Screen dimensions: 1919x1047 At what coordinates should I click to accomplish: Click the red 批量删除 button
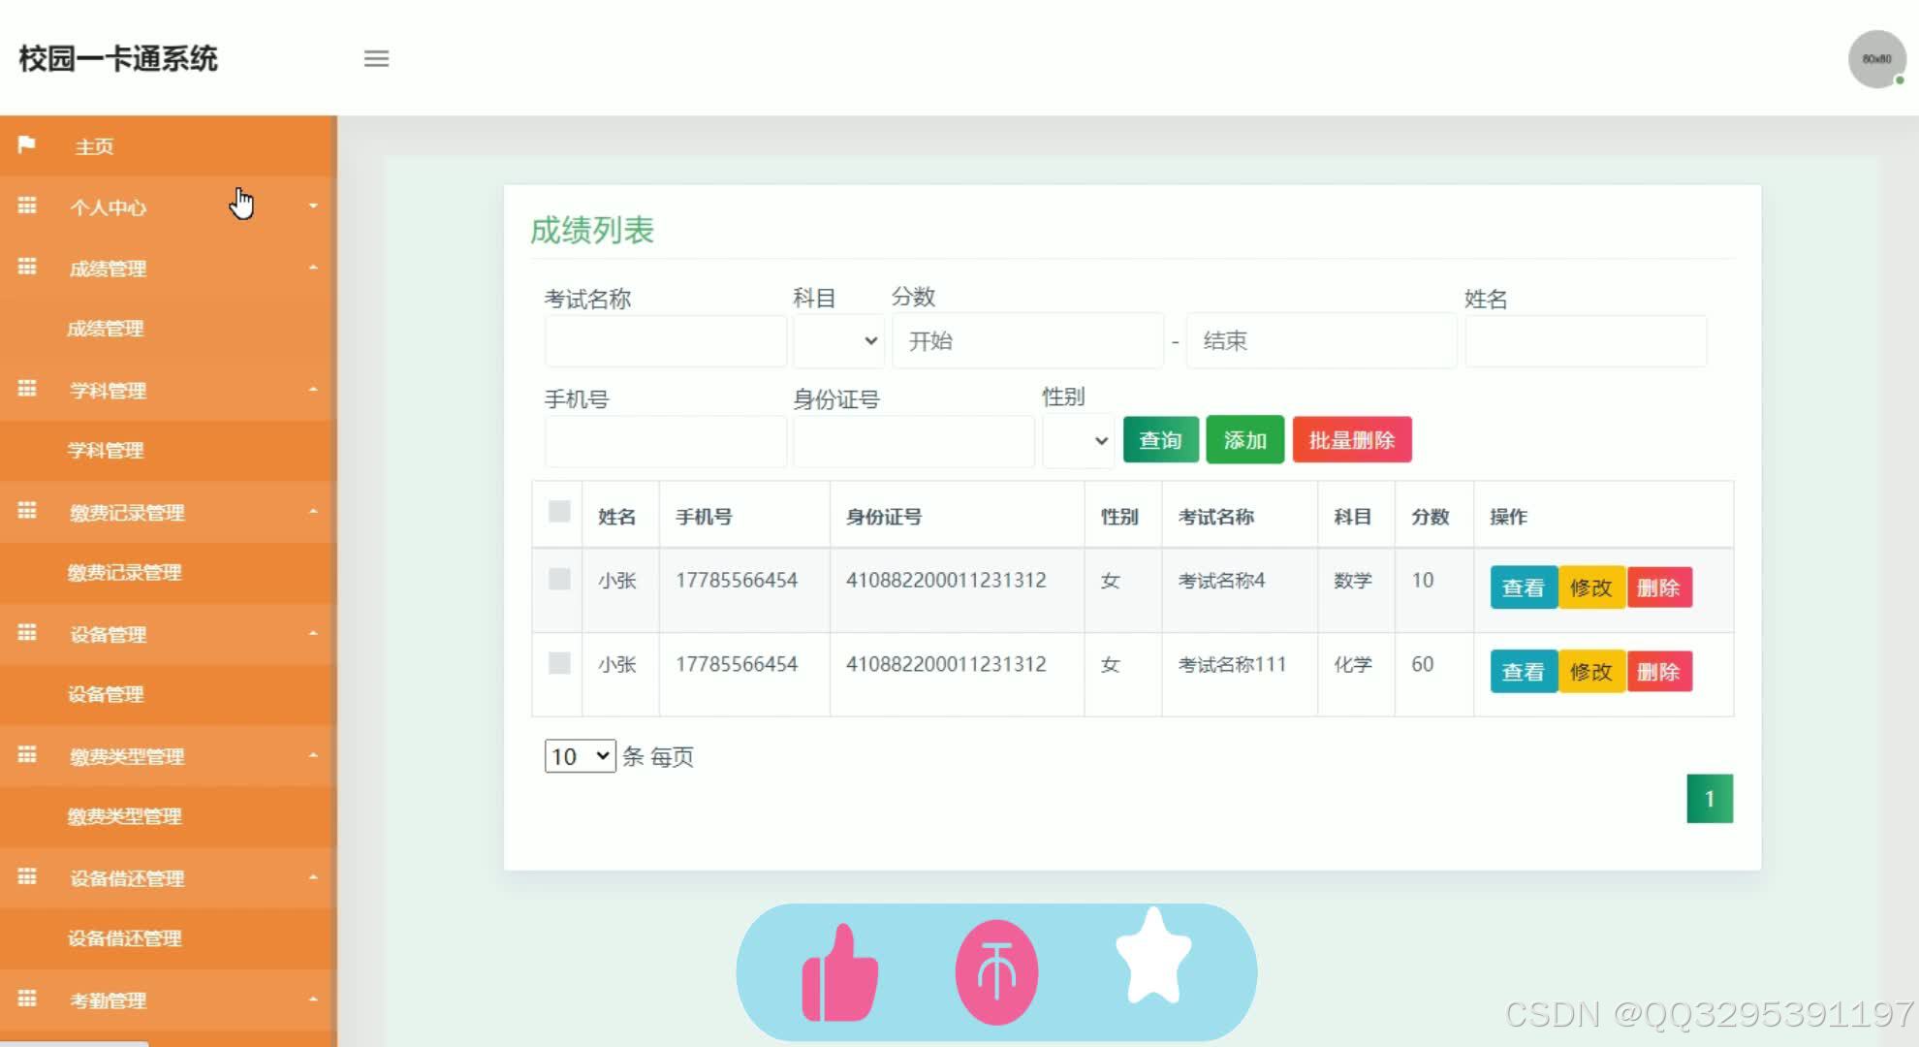pos(1352,440)
